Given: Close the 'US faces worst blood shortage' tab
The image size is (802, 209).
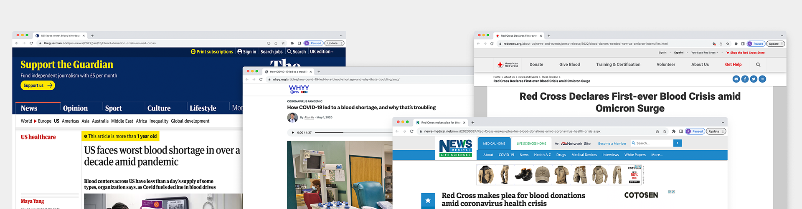Looking at the screenshot, I should click(x=84, y=35).
